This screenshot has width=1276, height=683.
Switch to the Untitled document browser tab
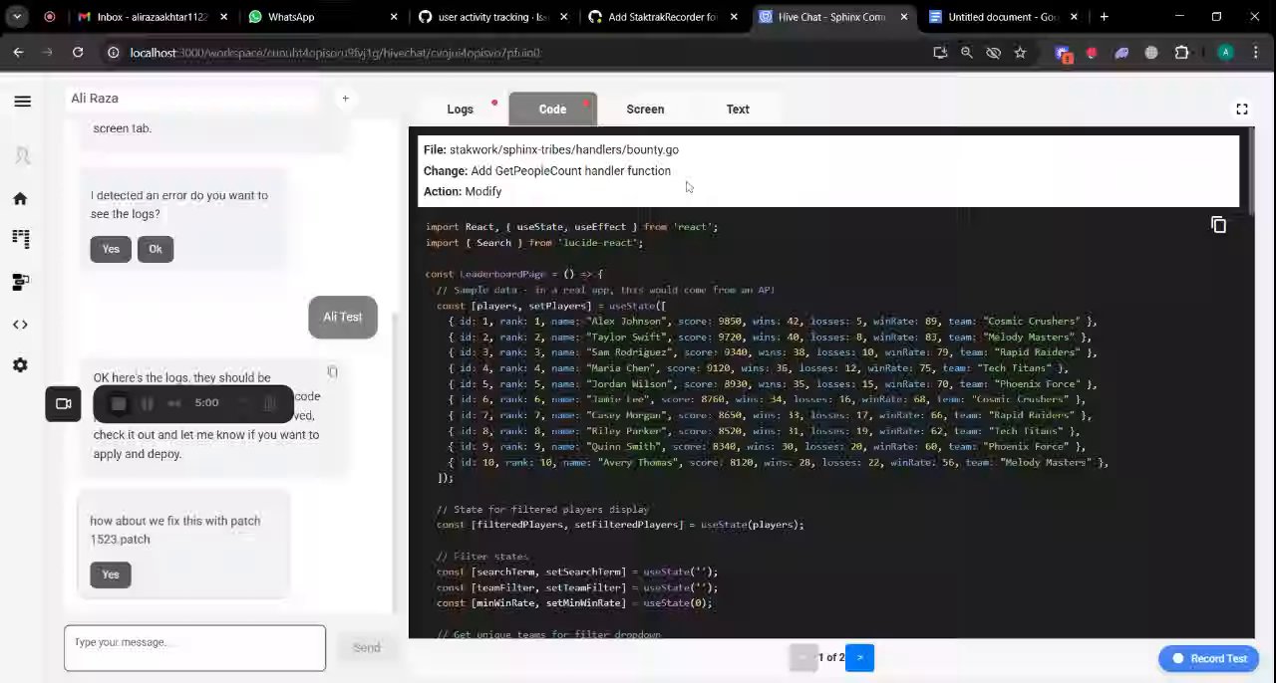point(1002,17)
